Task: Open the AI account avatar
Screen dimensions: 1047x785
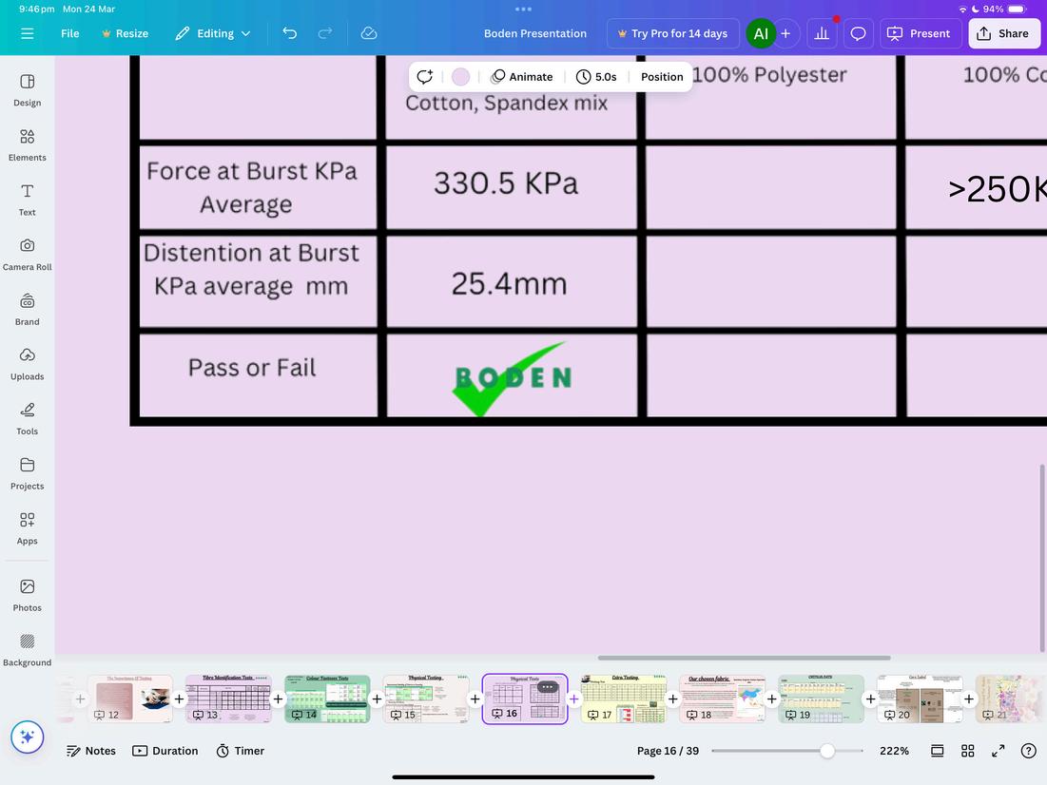Action: [761, 34]
